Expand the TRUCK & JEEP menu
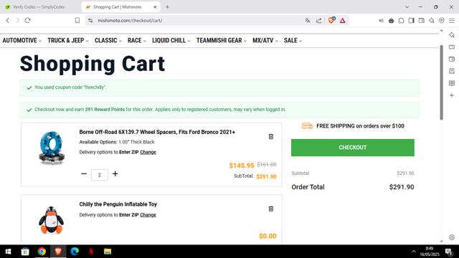The image size is (459, 258). [68, 40]
